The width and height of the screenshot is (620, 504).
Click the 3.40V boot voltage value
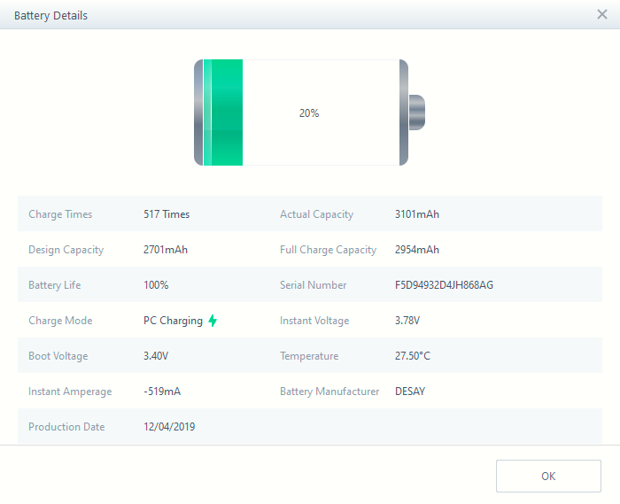click(156, 356)
